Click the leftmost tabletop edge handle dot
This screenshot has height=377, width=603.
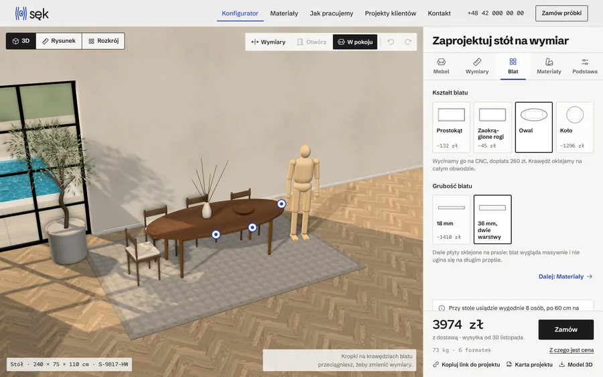pos(216,234)
